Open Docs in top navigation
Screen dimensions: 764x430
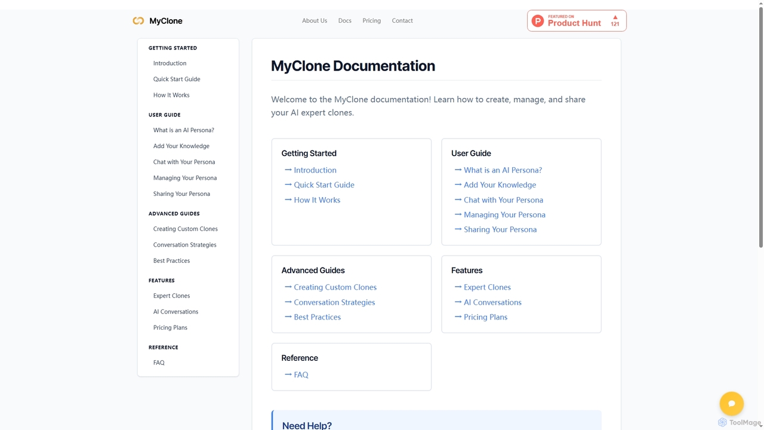(x=345, y=21)
